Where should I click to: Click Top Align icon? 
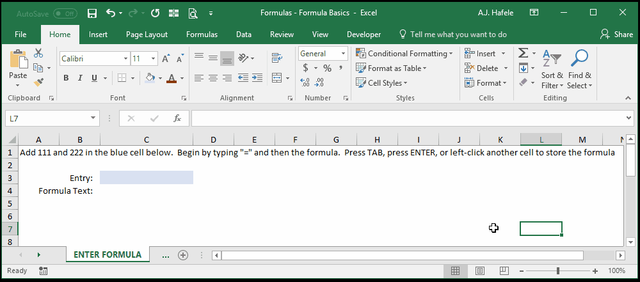[x=199, y=58]
